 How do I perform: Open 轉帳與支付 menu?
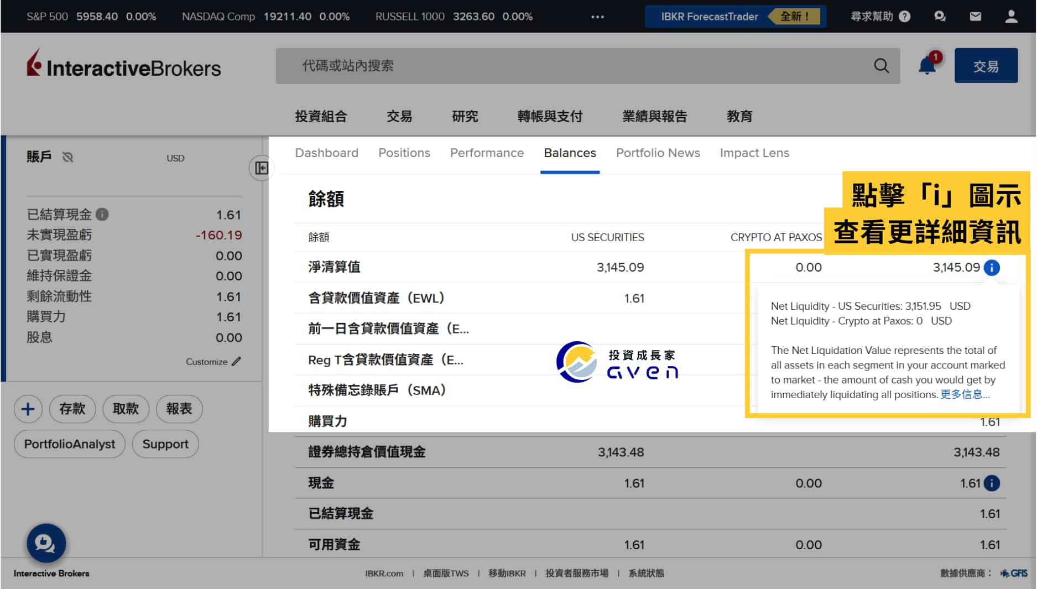pyautogui.click(x=550, y=116)
